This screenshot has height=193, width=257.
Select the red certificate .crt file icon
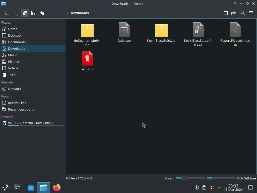pos(87,58)
